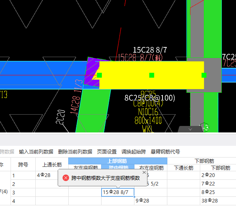
Task: Select the 下部钢筋 column group header
Action: click(x=204, y=161)
